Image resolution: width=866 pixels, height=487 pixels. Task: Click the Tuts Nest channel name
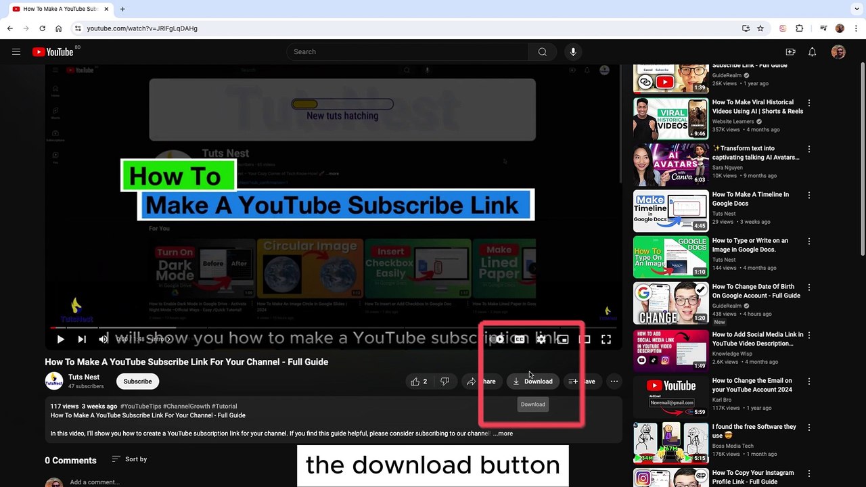[84, 377]
